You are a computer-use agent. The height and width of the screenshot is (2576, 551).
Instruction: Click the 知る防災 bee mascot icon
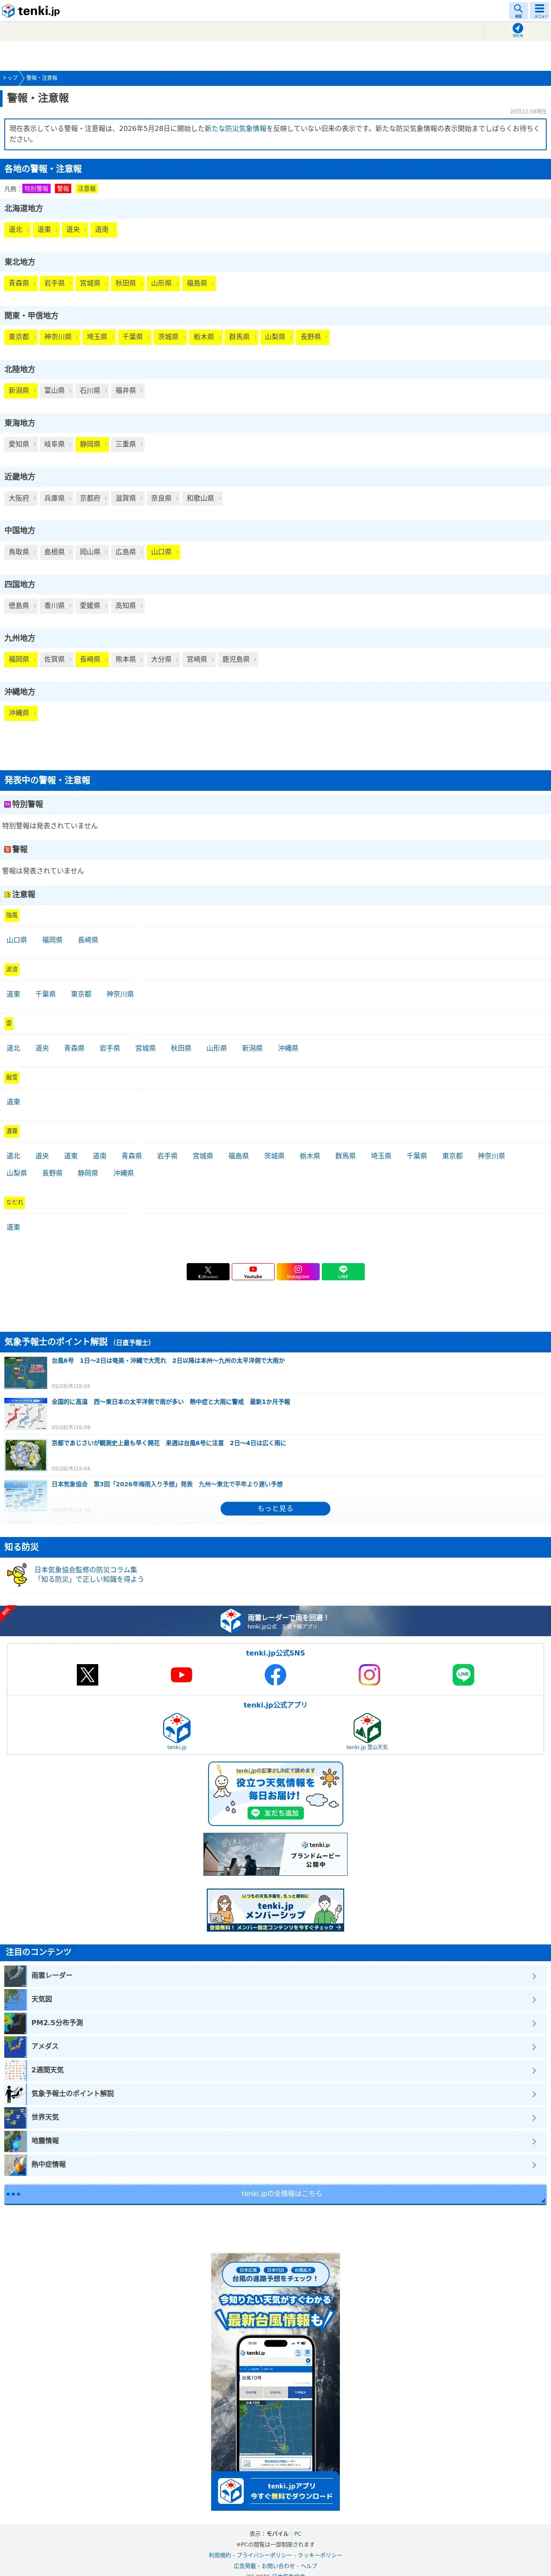pyautogui.click(x=17, y=1575)
